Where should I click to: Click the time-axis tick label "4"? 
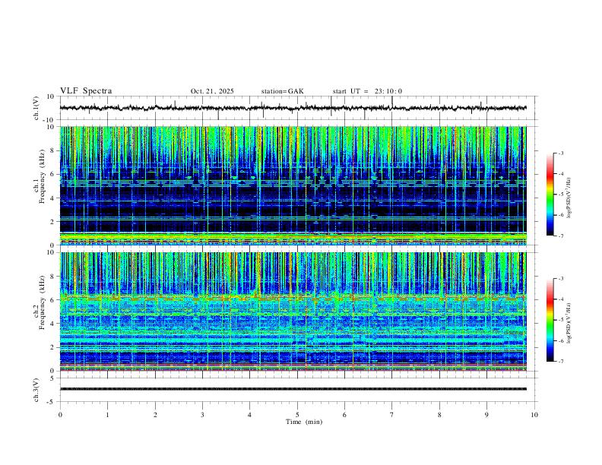point(250,415)
